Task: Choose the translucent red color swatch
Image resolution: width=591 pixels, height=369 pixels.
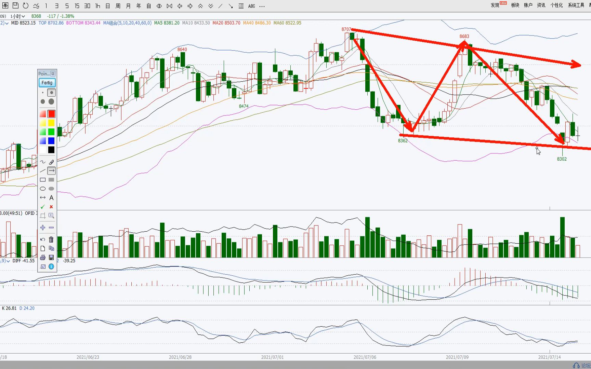Action: tap(43, 114)
